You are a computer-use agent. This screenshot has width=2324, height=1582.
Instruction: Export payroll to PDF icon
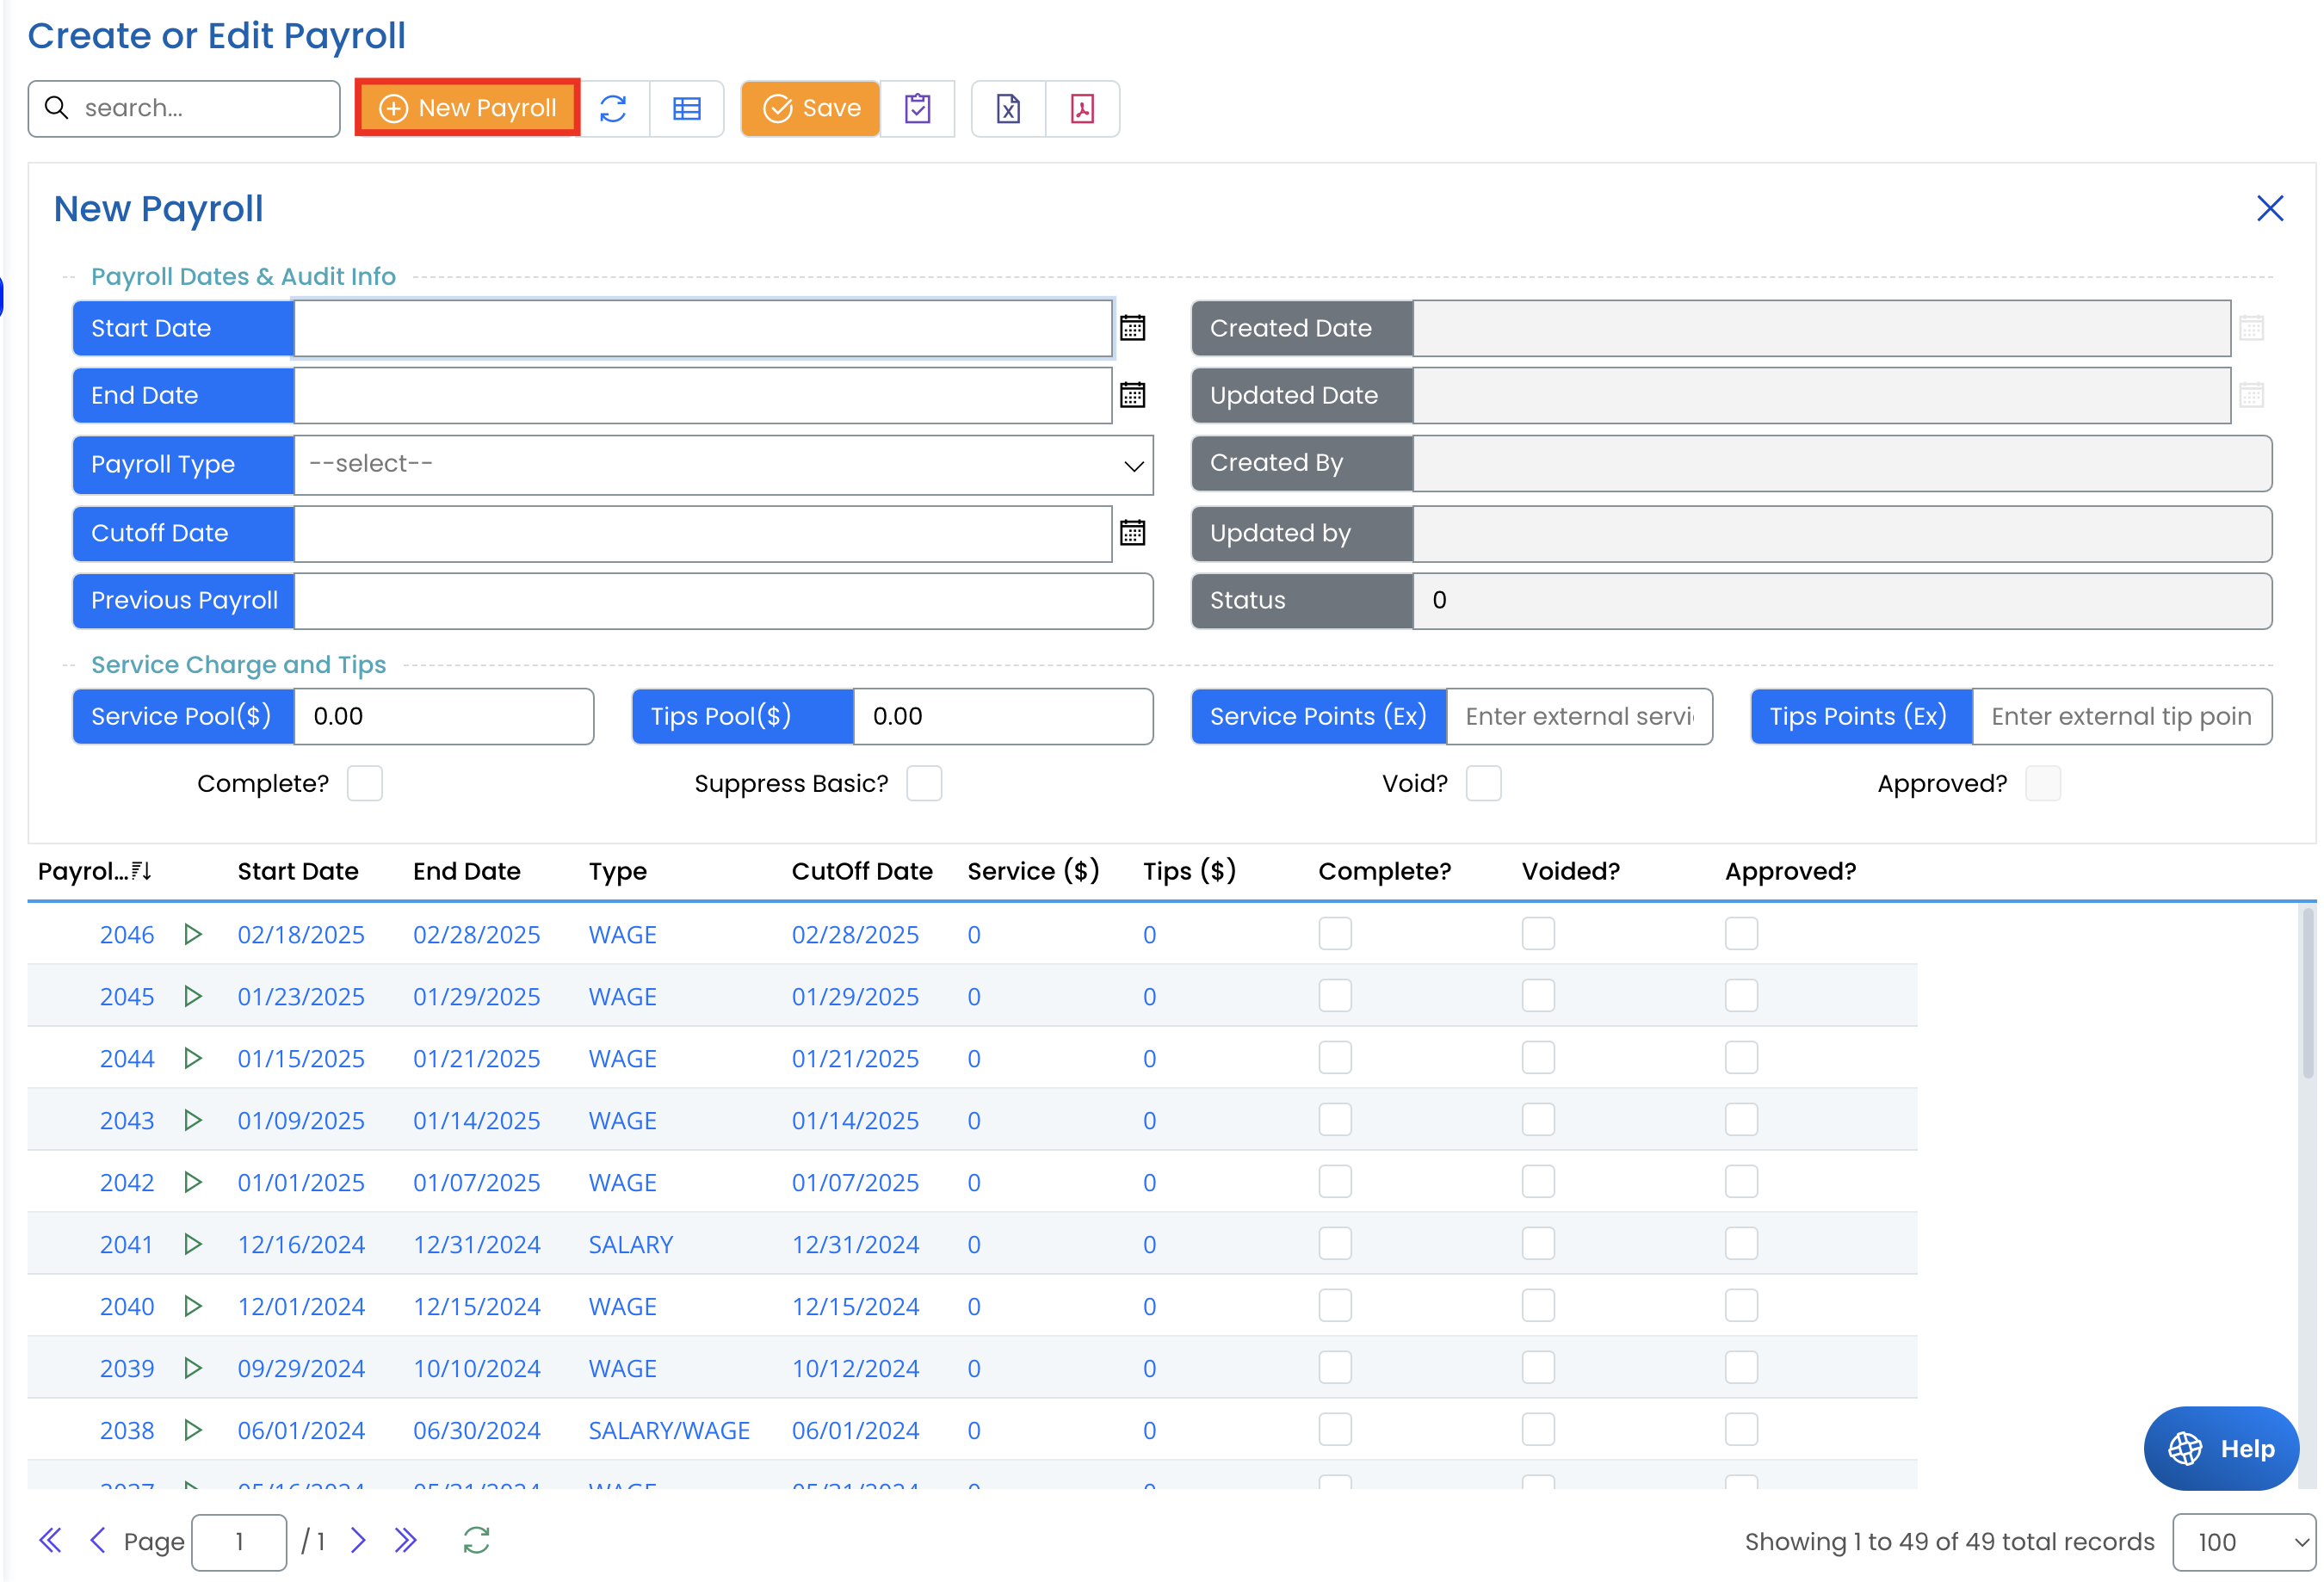[x=1082, y=108]
